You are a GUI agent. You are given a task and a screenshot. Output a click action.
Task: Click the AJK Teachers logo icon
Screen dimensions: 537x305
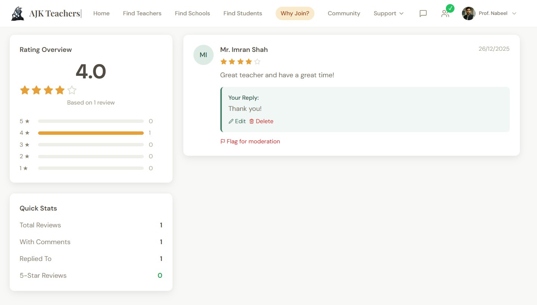18,13
